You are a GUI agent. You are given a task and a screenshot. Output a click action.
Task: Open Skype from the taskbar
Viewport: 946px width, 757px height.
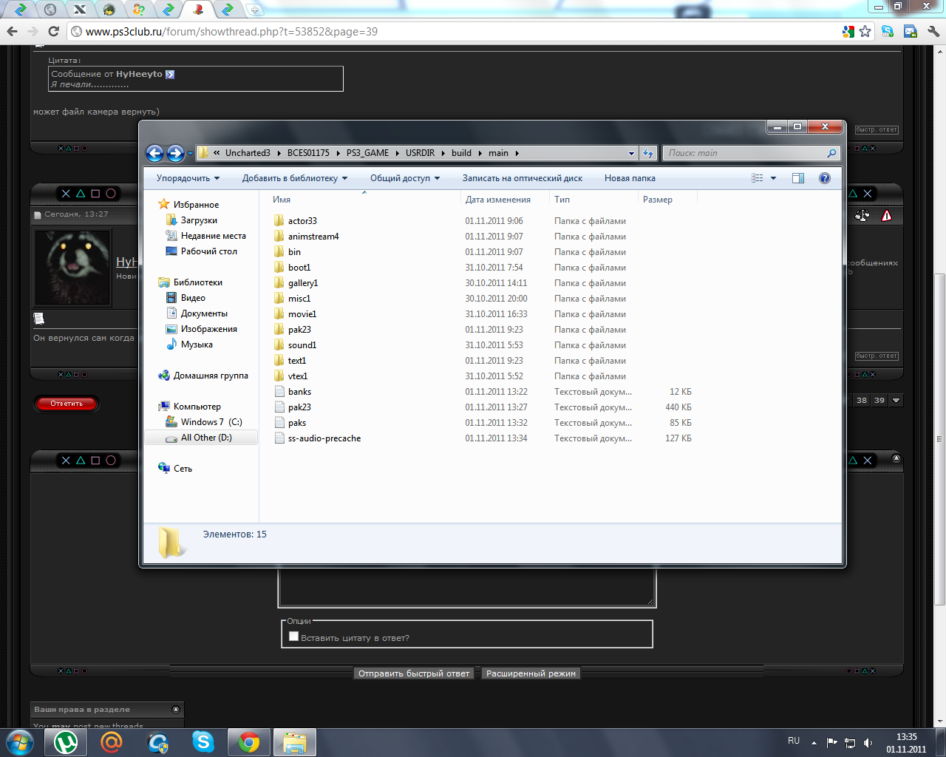pyautogui.click(x=203, y=742)
